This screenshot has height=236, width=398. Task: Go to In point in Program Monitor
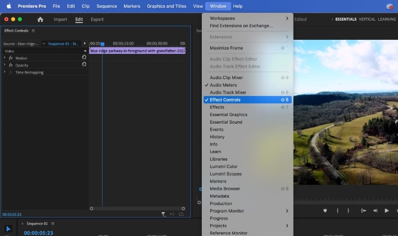tap(363, 211)
